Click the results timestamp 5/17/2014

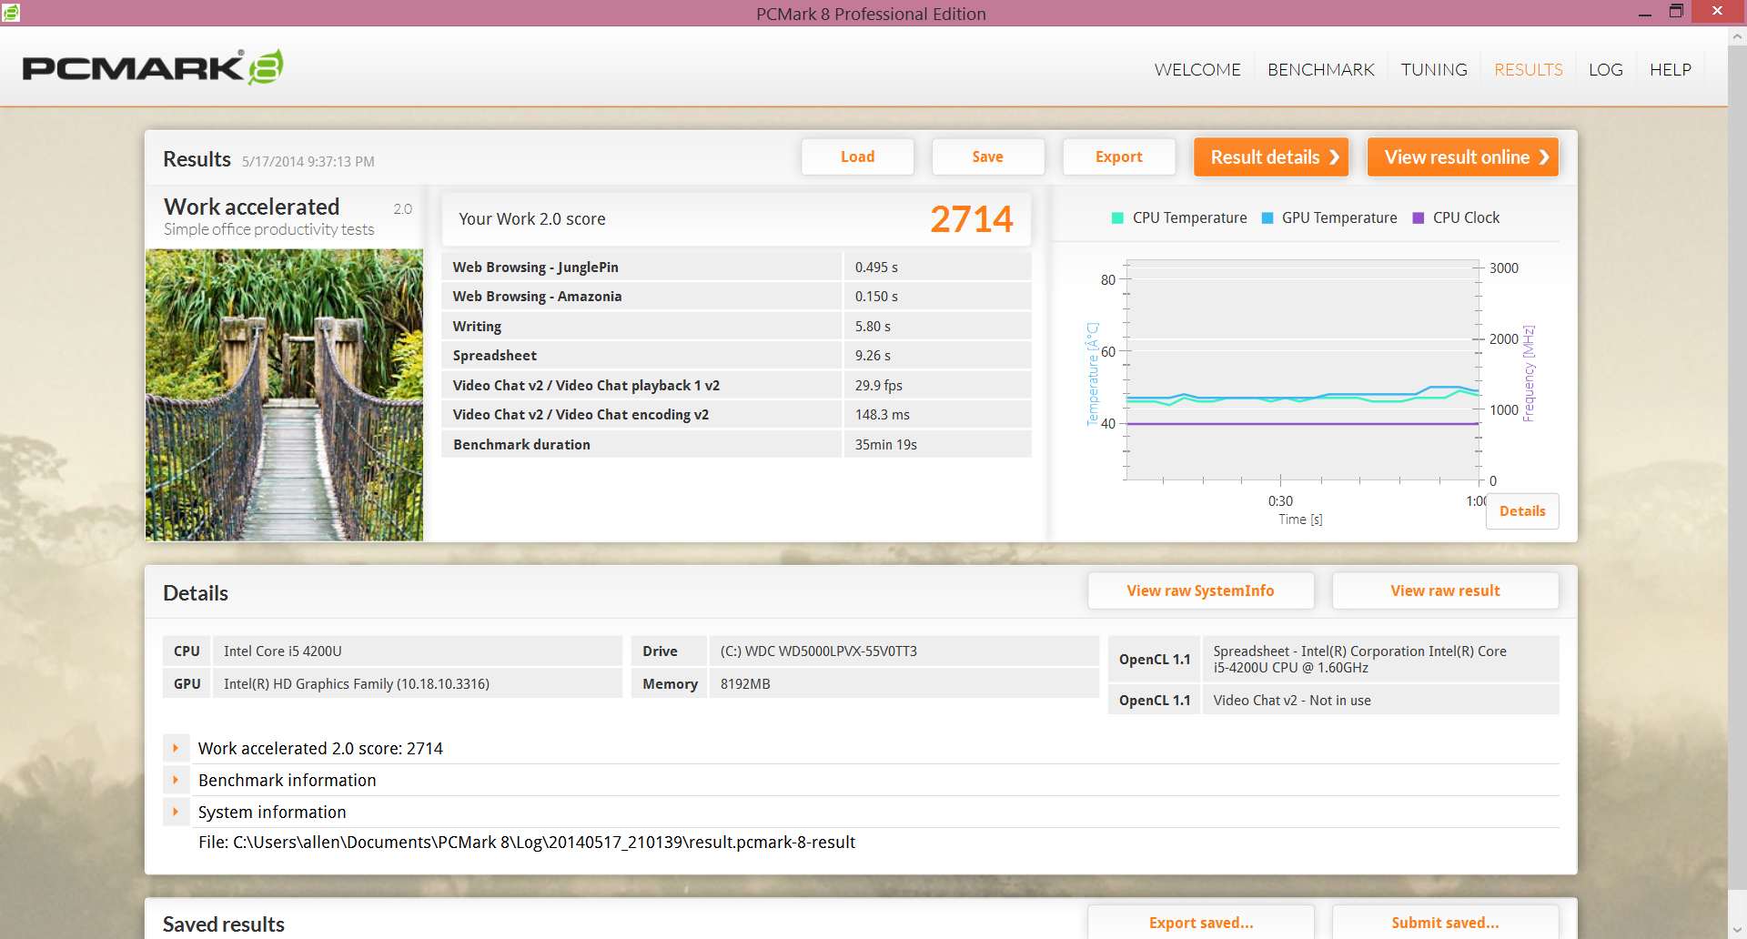[x=308, y=161]
